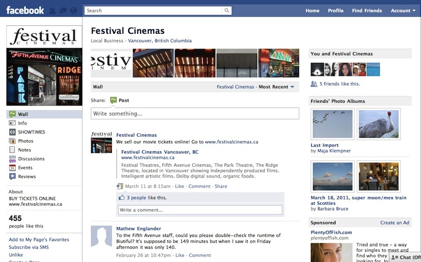Click Create an Ad link
The height and width of the screenshot is (262, 421).
395,223
